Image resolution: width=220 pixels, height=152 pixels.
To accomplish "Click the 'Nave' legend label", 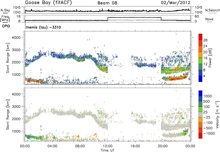I will pyautogui.click(x=209, y=19).
